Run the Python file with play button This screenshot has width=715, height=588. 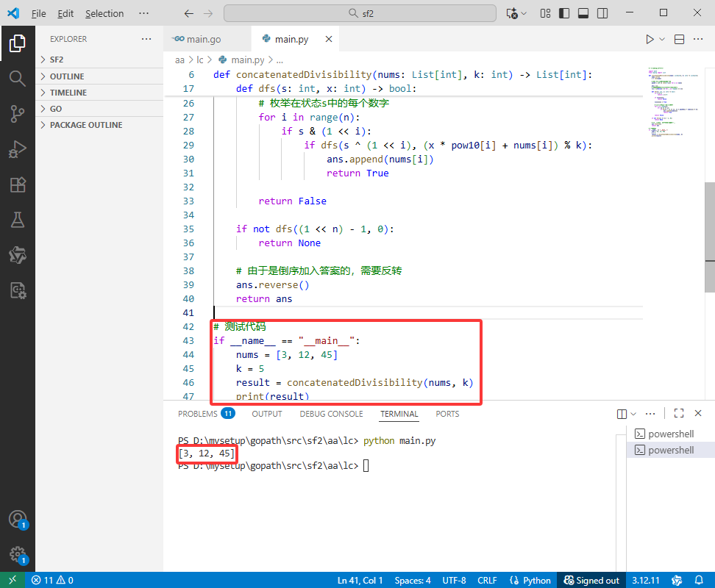(x=650, y=39)
